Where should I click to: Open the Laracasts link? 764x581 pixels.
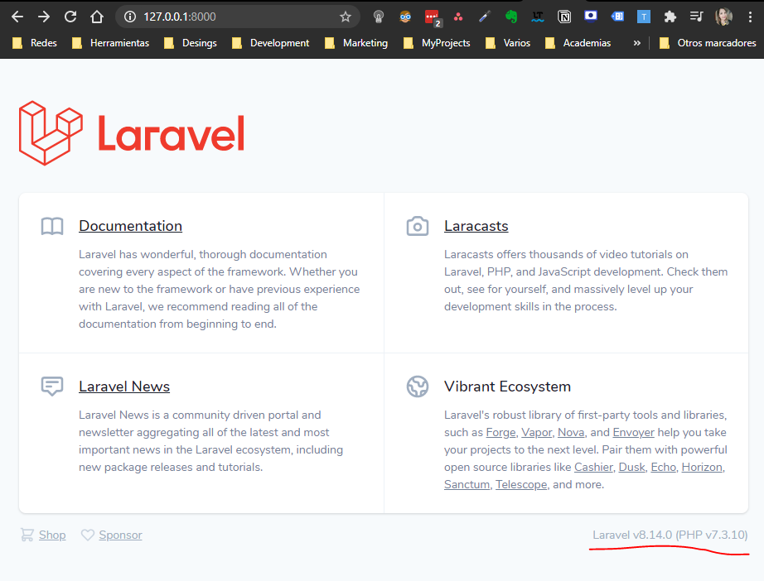coord(476,226)
